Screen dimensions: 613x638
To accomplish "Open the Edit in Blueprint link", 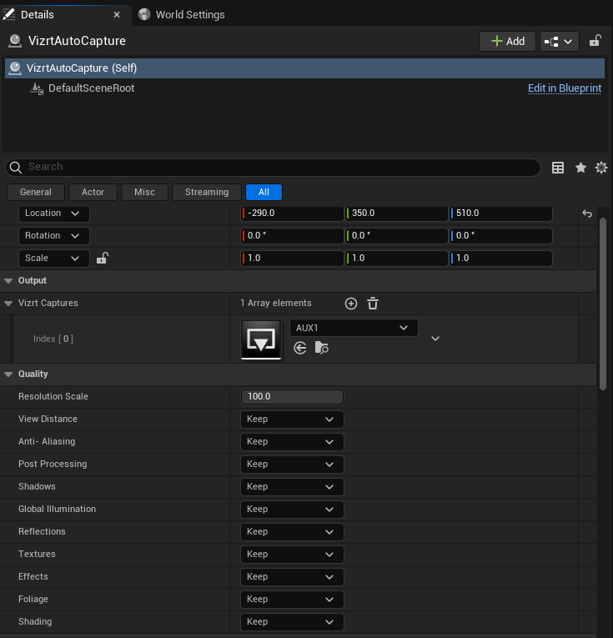I will (x=564, y=88).
